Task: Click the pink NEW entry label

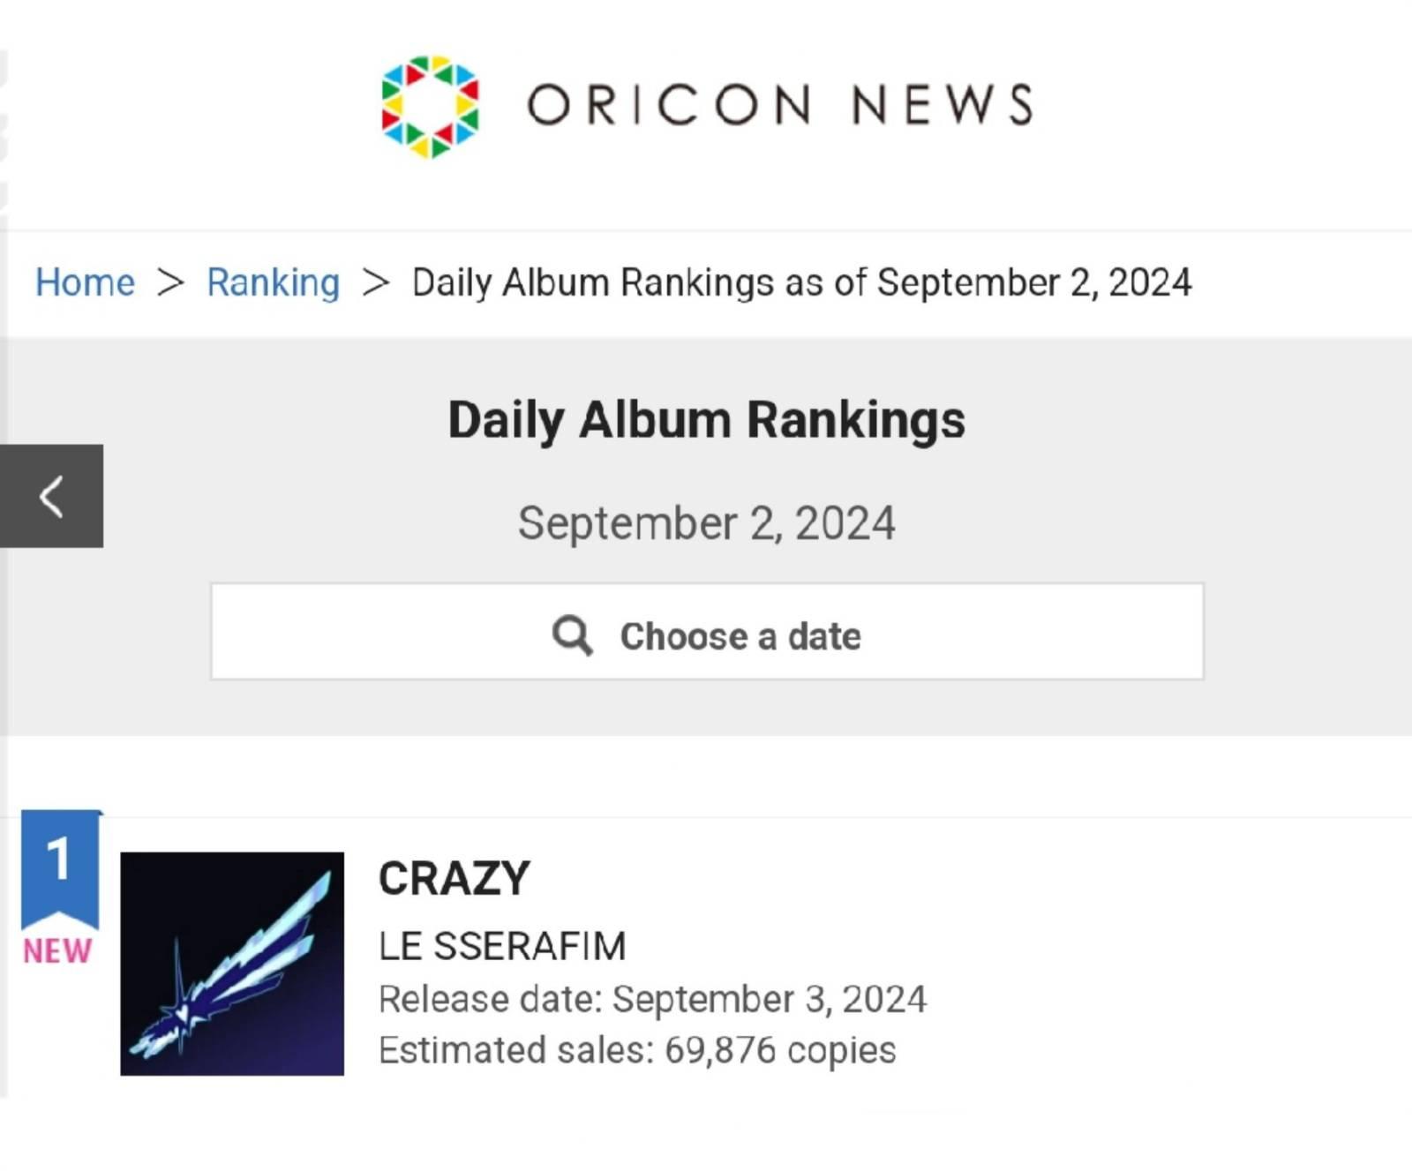Action: click(x=57, y=951)
